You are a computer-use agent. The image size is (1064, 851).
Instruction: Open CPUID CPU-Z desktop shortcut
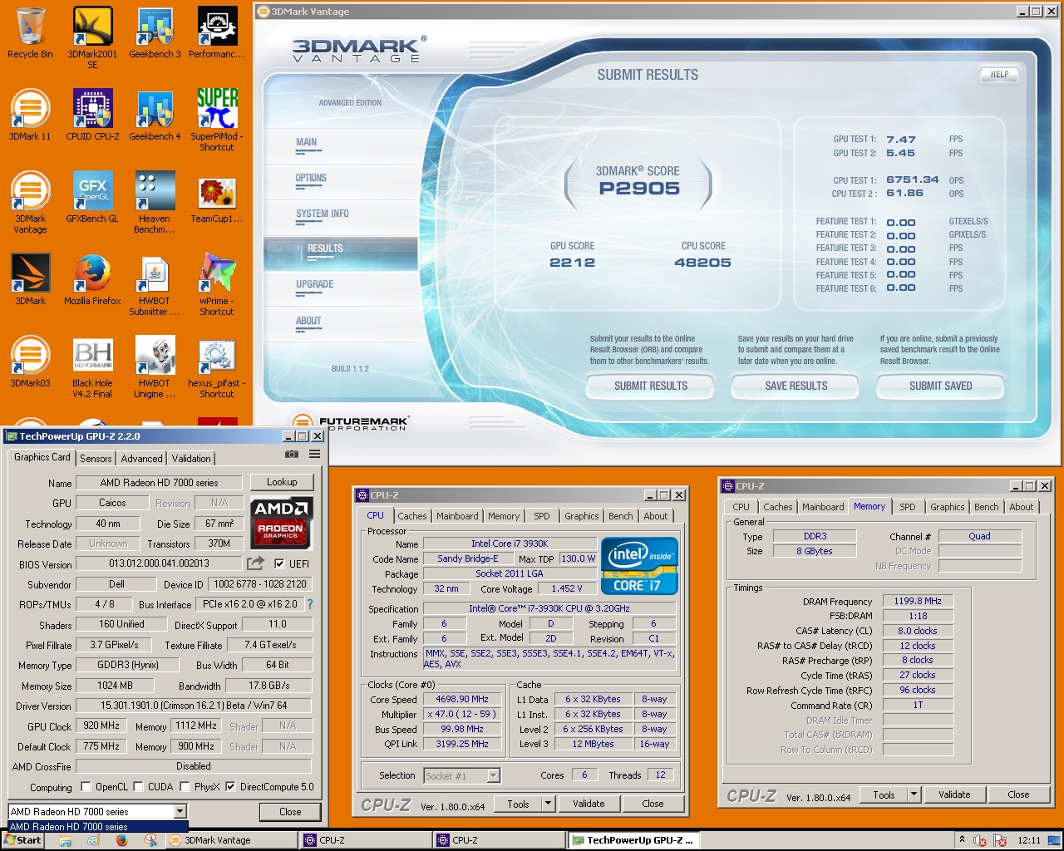point(92,115)
